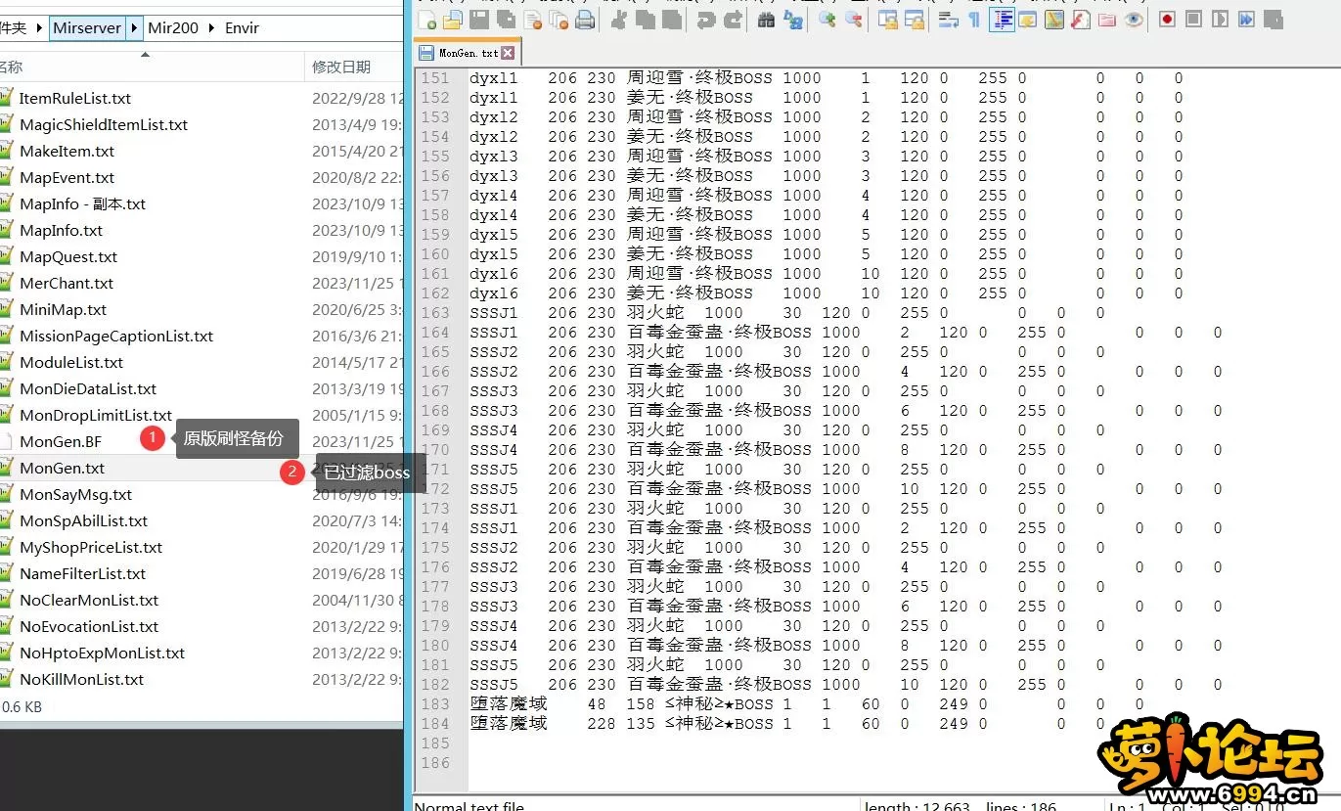Click the Mir200 breadcrumb segment
The width and height of the screenshot is (1341, 811).
[x=172, y=27]
